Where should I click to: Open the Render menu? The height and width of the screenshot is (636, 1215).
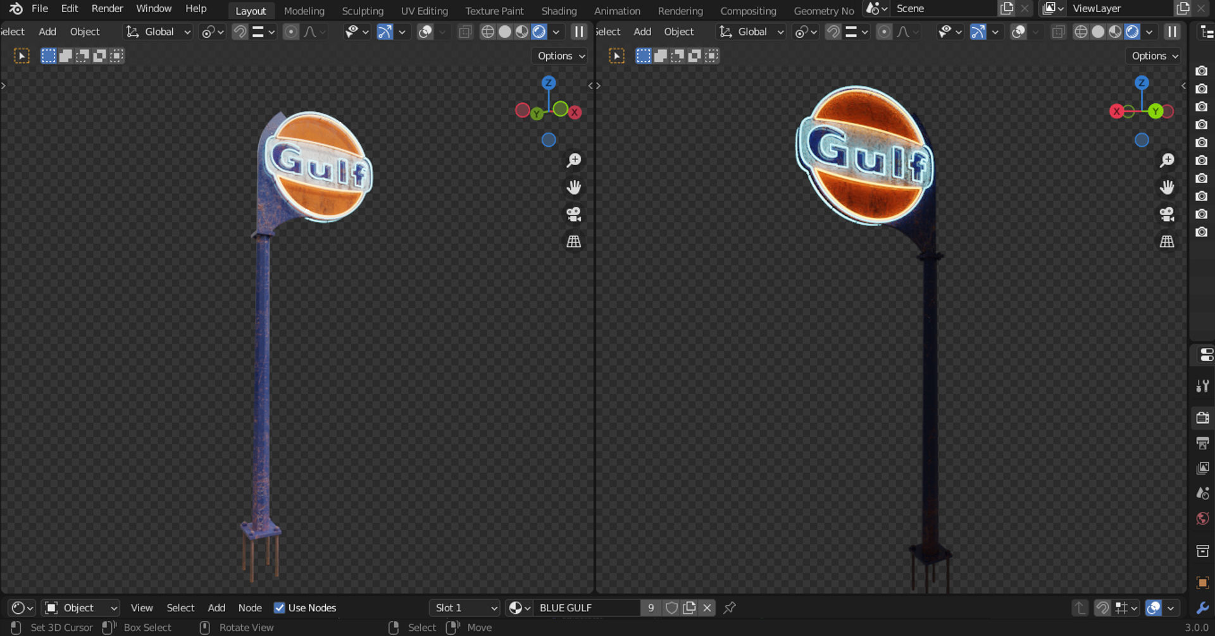[x=107, y=8]
